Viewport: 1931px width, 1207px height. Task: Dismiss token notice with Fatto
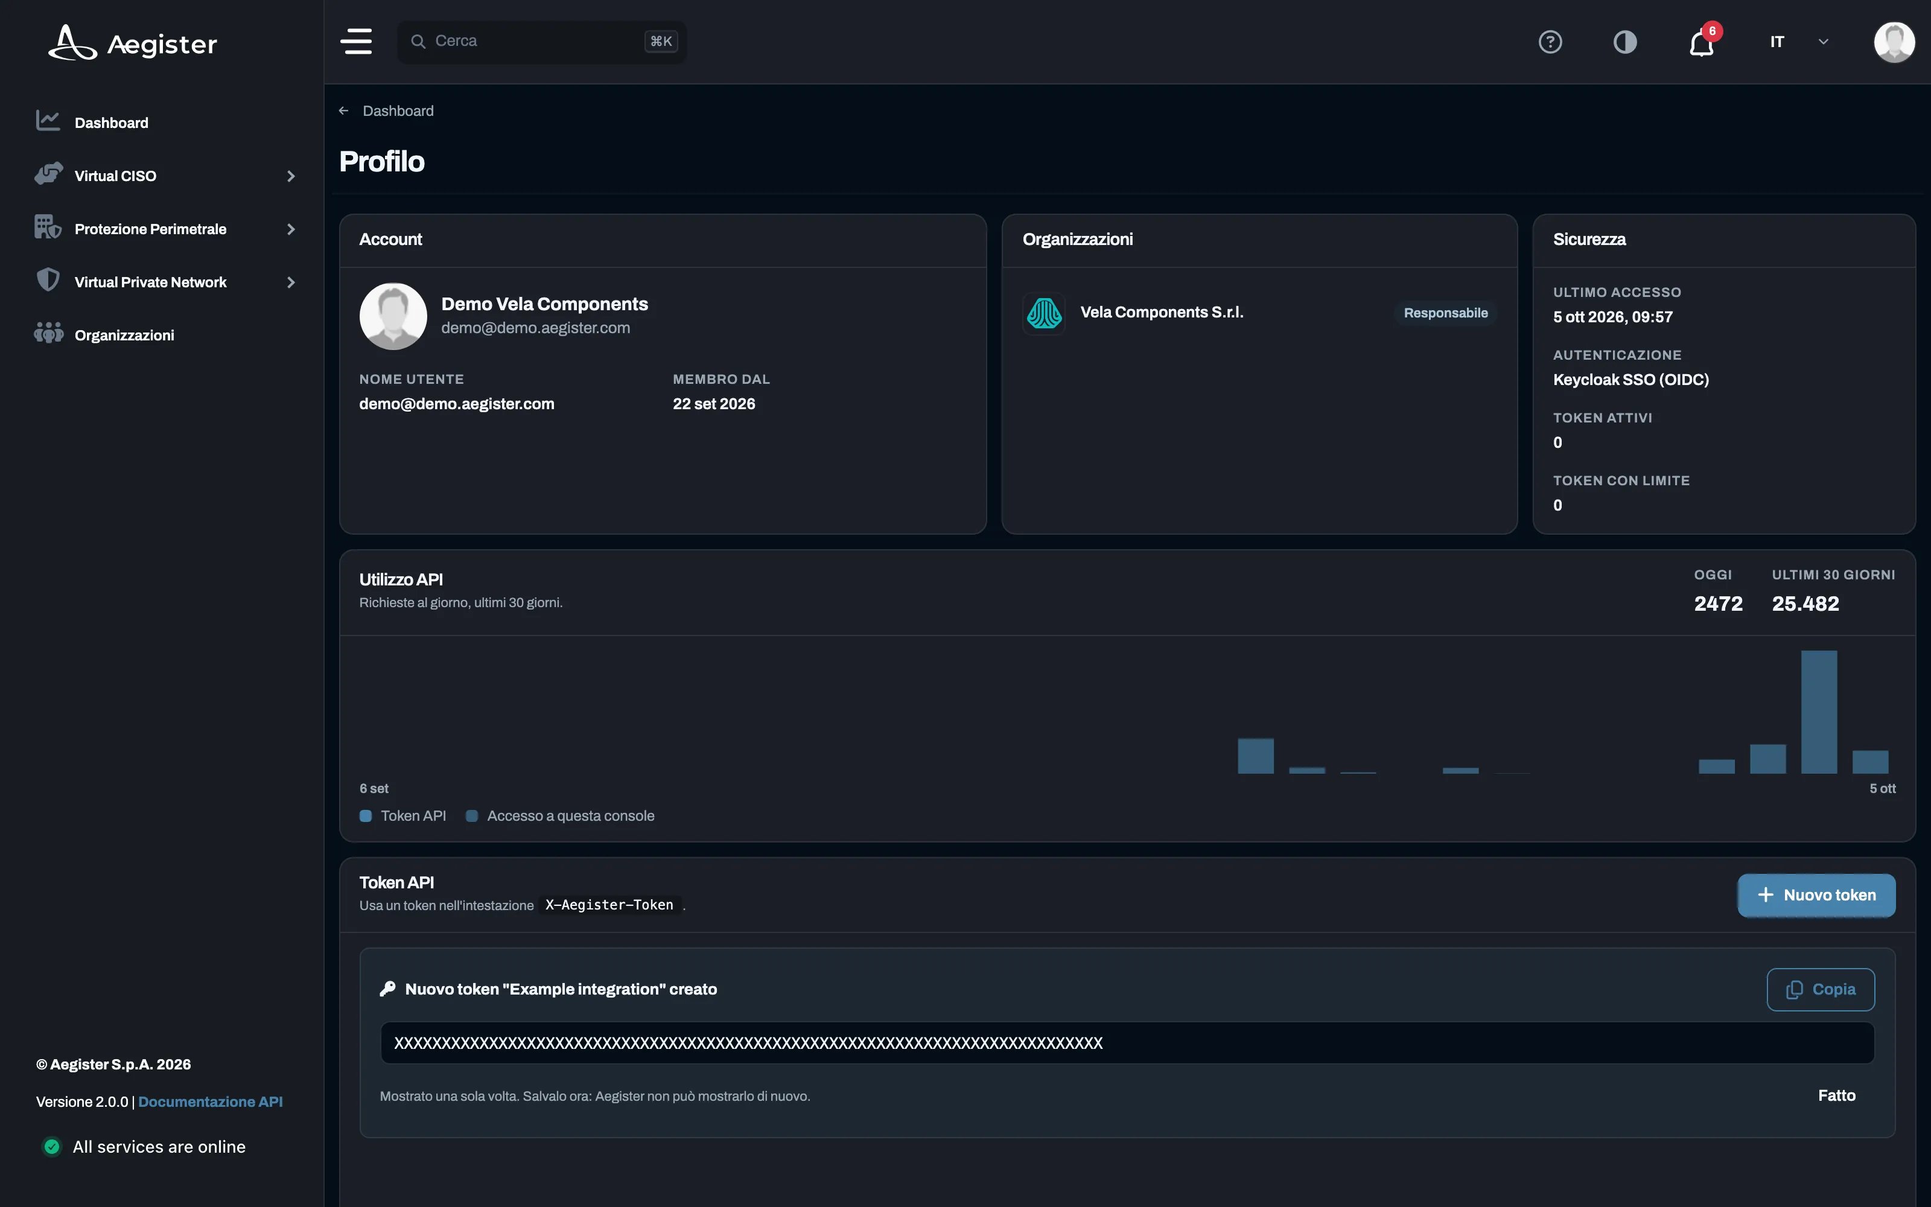click(x=1836, y=1095)
